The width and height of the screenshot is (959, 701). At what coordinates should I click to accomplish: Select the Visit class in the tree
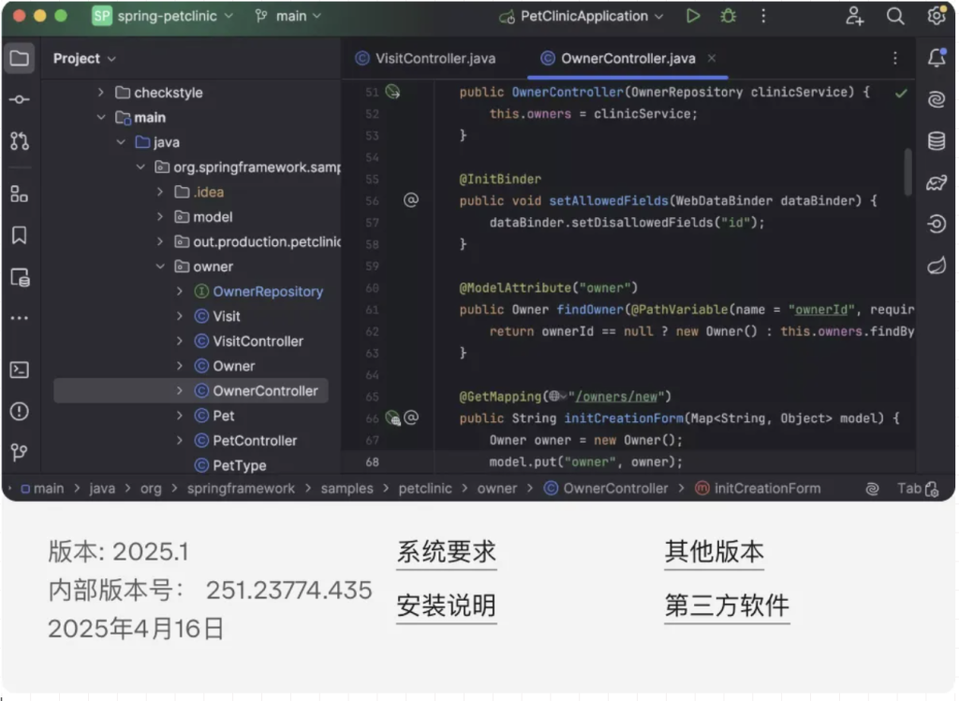[x=227, y=316]
